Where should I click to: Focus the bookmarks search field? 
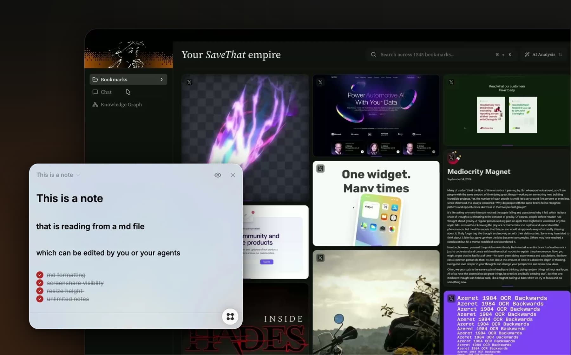(441, 55)
